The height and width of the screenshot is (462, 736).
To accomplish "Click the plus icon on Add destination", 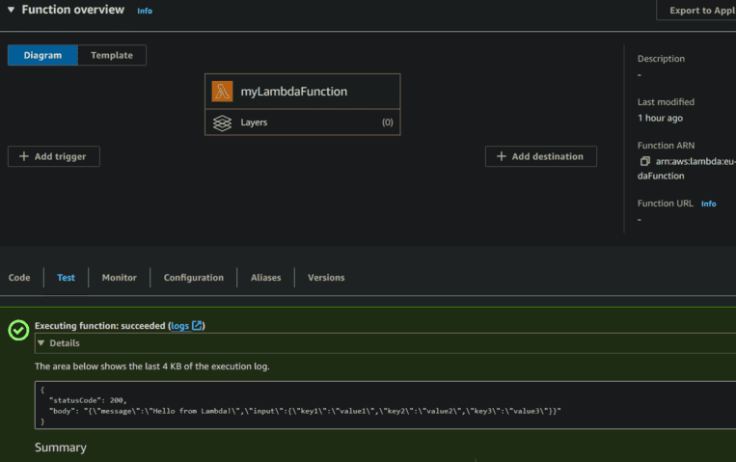I will (502, 156).
